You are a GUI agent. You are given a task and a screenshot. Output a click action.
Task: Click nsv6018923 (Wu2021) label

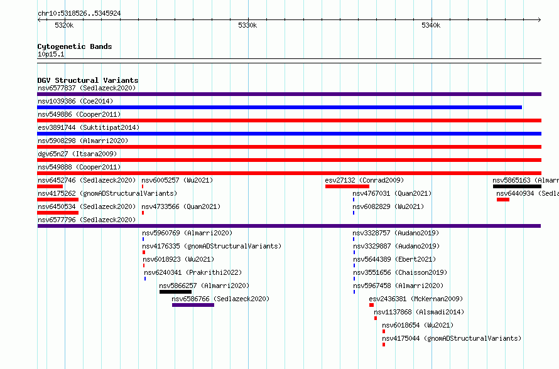click(178, 259)
